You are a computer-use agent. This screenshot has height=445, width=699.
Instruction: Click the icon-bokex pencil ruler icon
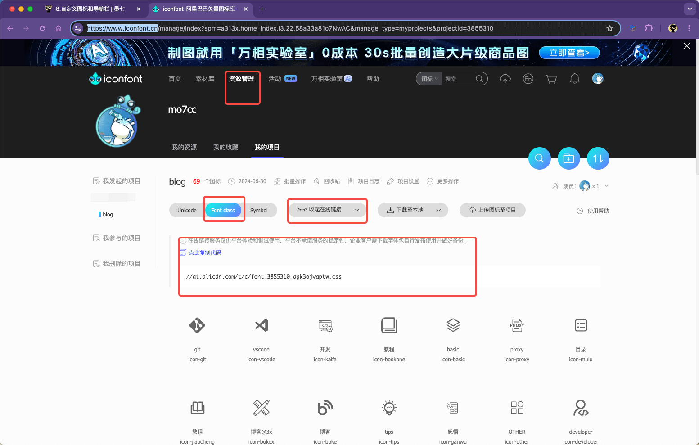pyautogui.click(x=261, y=408)
